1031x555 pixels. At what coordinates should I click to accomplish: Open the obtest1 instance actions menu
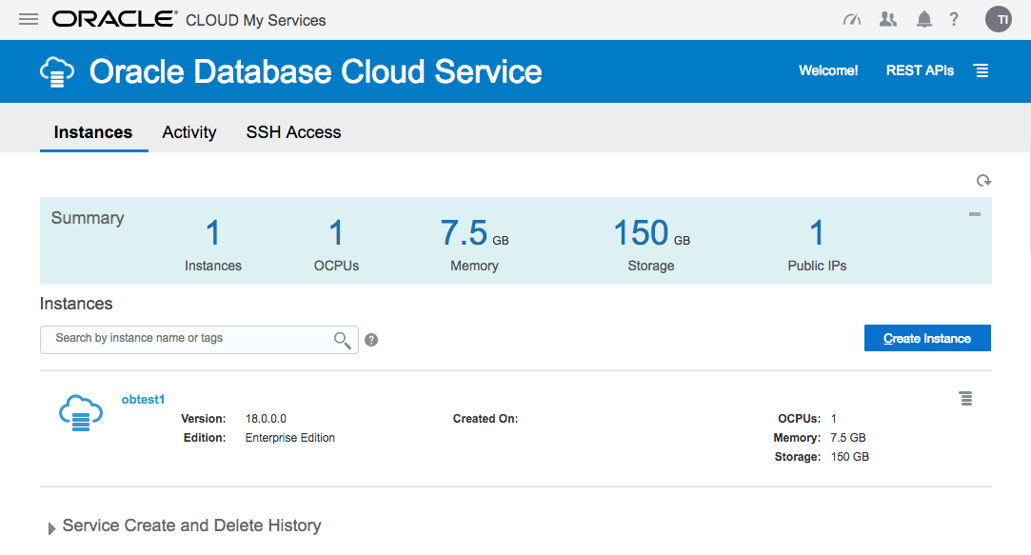(965, 399)
